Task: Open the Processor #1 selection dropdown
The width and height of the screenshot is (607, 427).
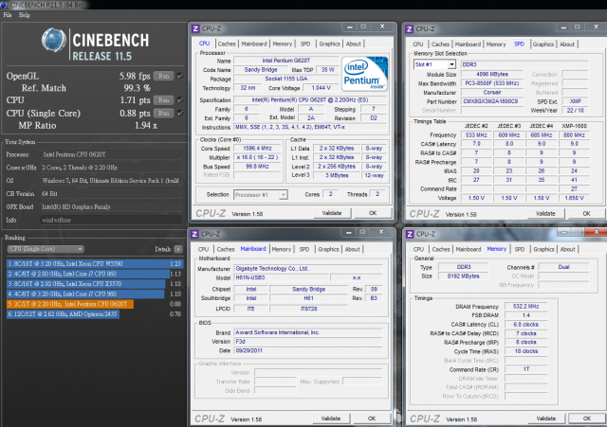Action: (x=260, y=195)
